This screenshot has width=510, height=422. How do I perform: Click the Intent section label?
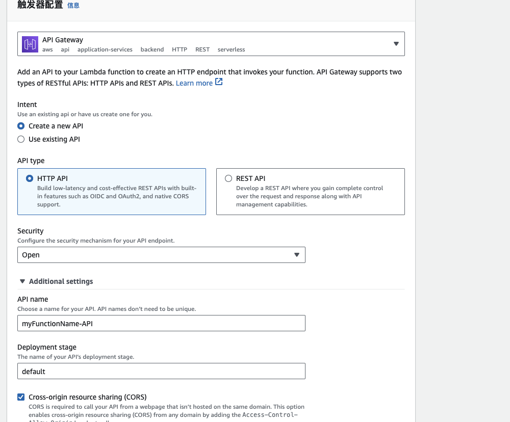tap(27, 104)
